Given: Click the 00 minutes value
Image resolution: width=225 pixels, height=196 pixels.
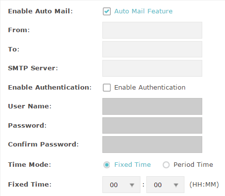Looking at the screenshot, I should (158, 185).
